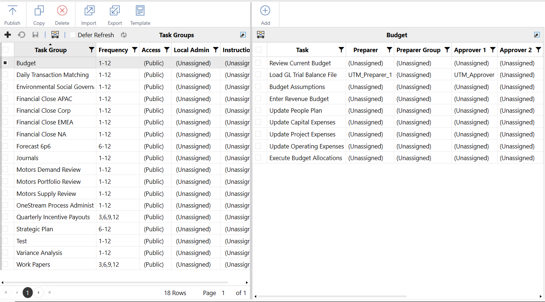Go to the previous page of Task Groups
Image resolution: width=545 pixels, height=302 pixels.
17,292
